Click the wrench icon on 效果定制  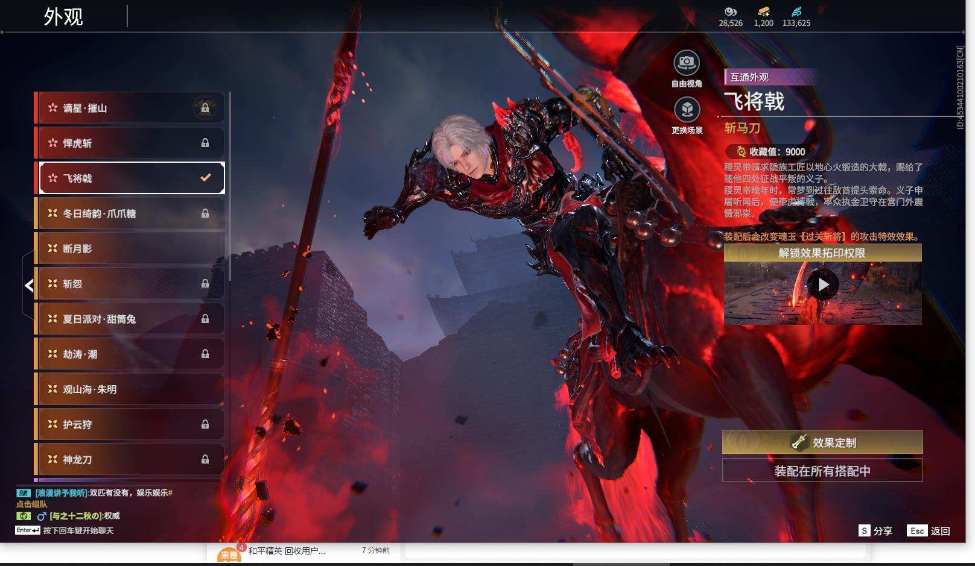pyautogui.click(x=799, y=442)
